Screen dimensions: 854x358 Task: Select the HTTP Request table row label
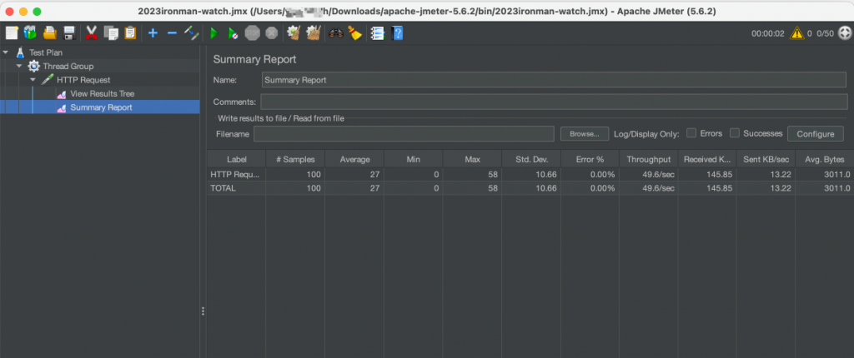click(x=236, y=174)
